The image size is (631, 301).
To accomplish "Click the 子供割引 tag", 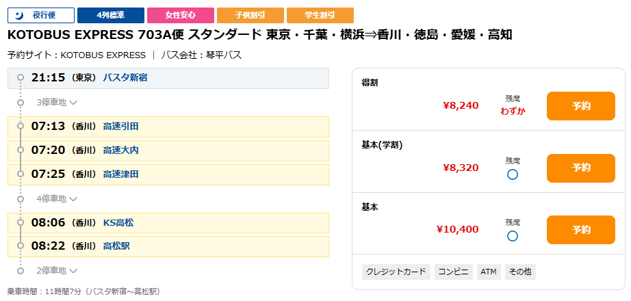I will point(250,15).
